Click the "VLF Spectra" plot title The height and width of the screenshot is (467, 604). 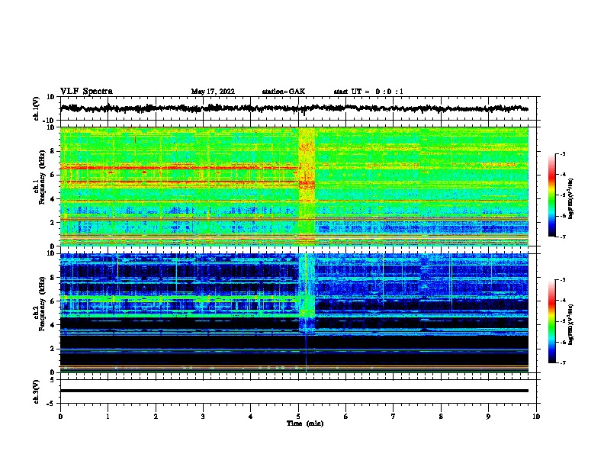point(86,92)
